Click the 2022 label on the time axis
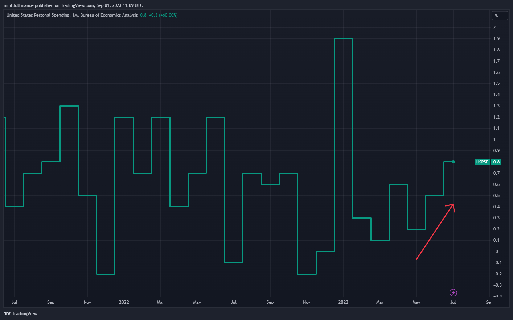This screenshot has height=320, width=513. tap(124, 302)
